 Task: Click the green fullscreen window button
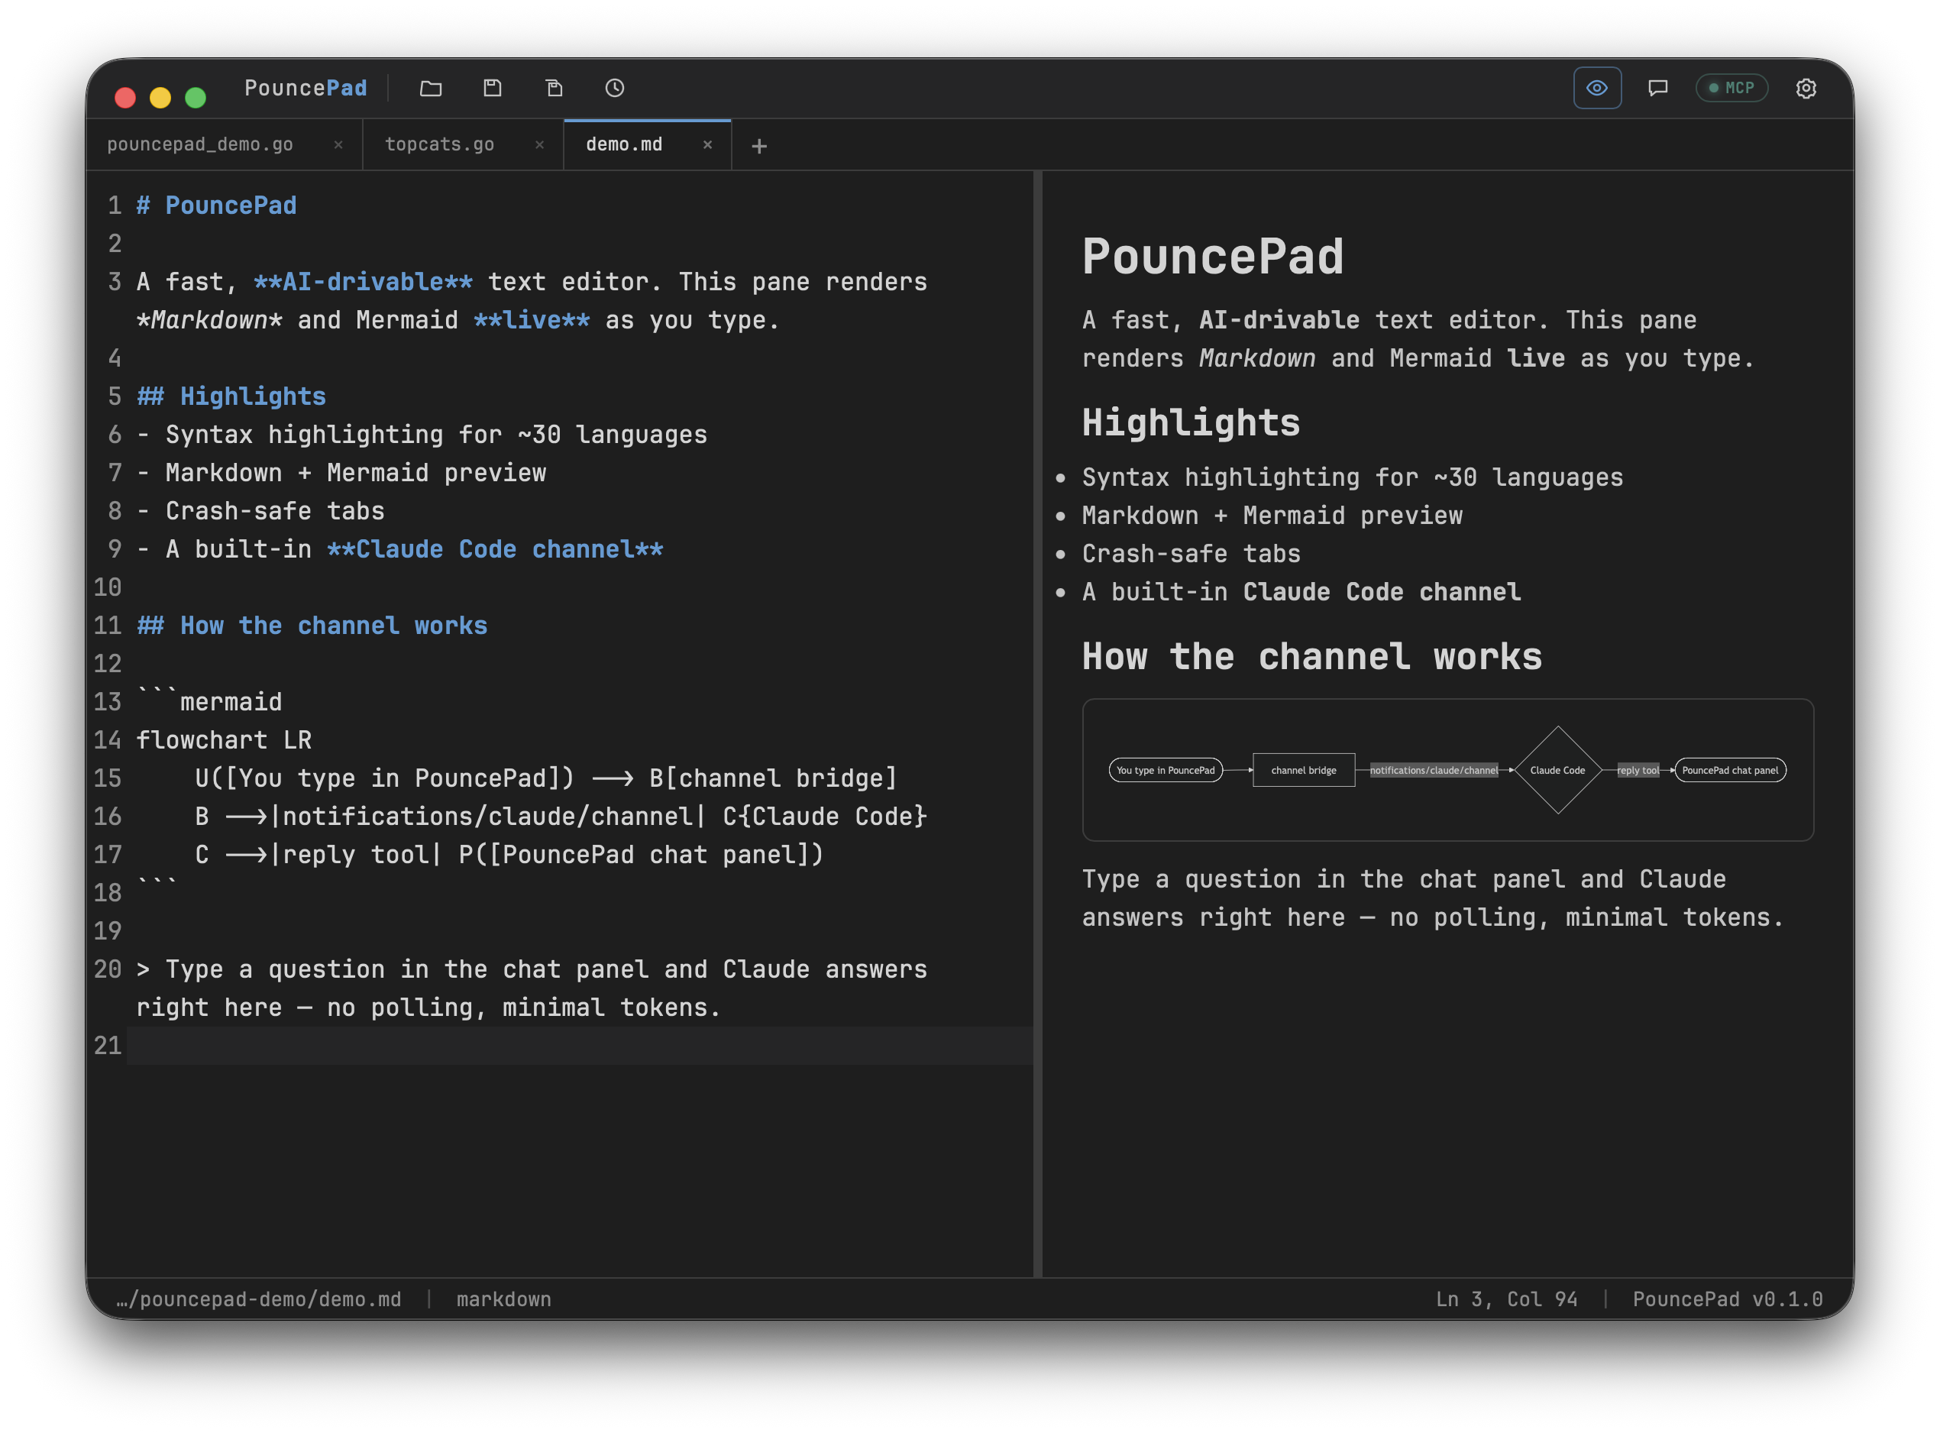pyautogui.click(x=196, y=97)
